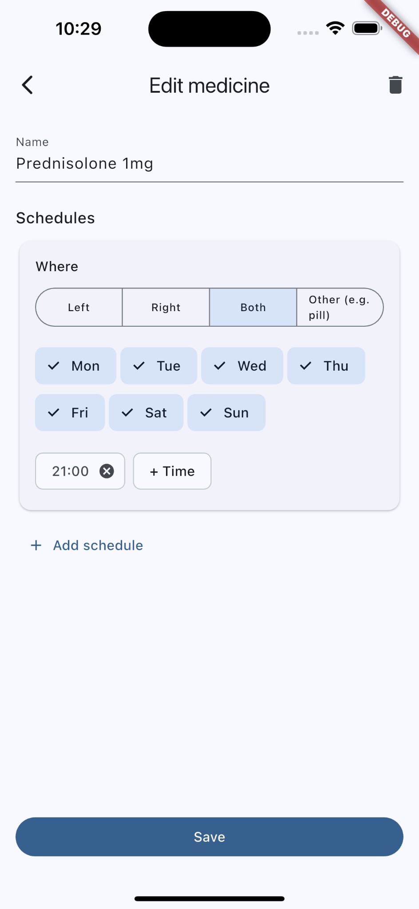Deselect the Wed day chip
Screen dimensions: 419x909
pos(242,366)
